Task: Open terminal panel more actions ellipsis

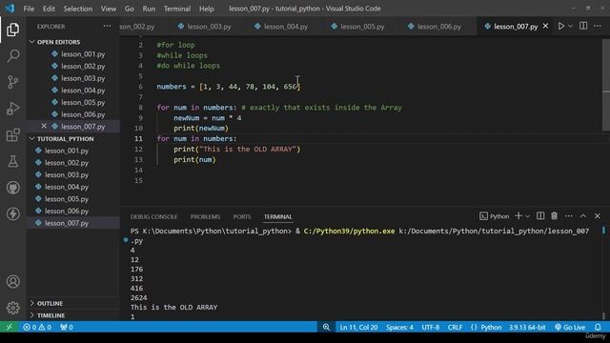Action: click(x=569, y=216)
